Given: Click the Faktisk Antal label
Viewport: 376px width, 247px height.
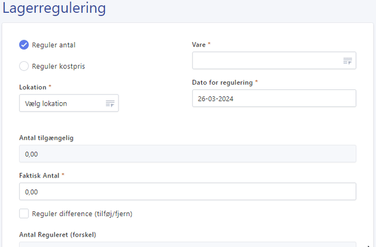Looking at the screenshot, I should point(39,175).
